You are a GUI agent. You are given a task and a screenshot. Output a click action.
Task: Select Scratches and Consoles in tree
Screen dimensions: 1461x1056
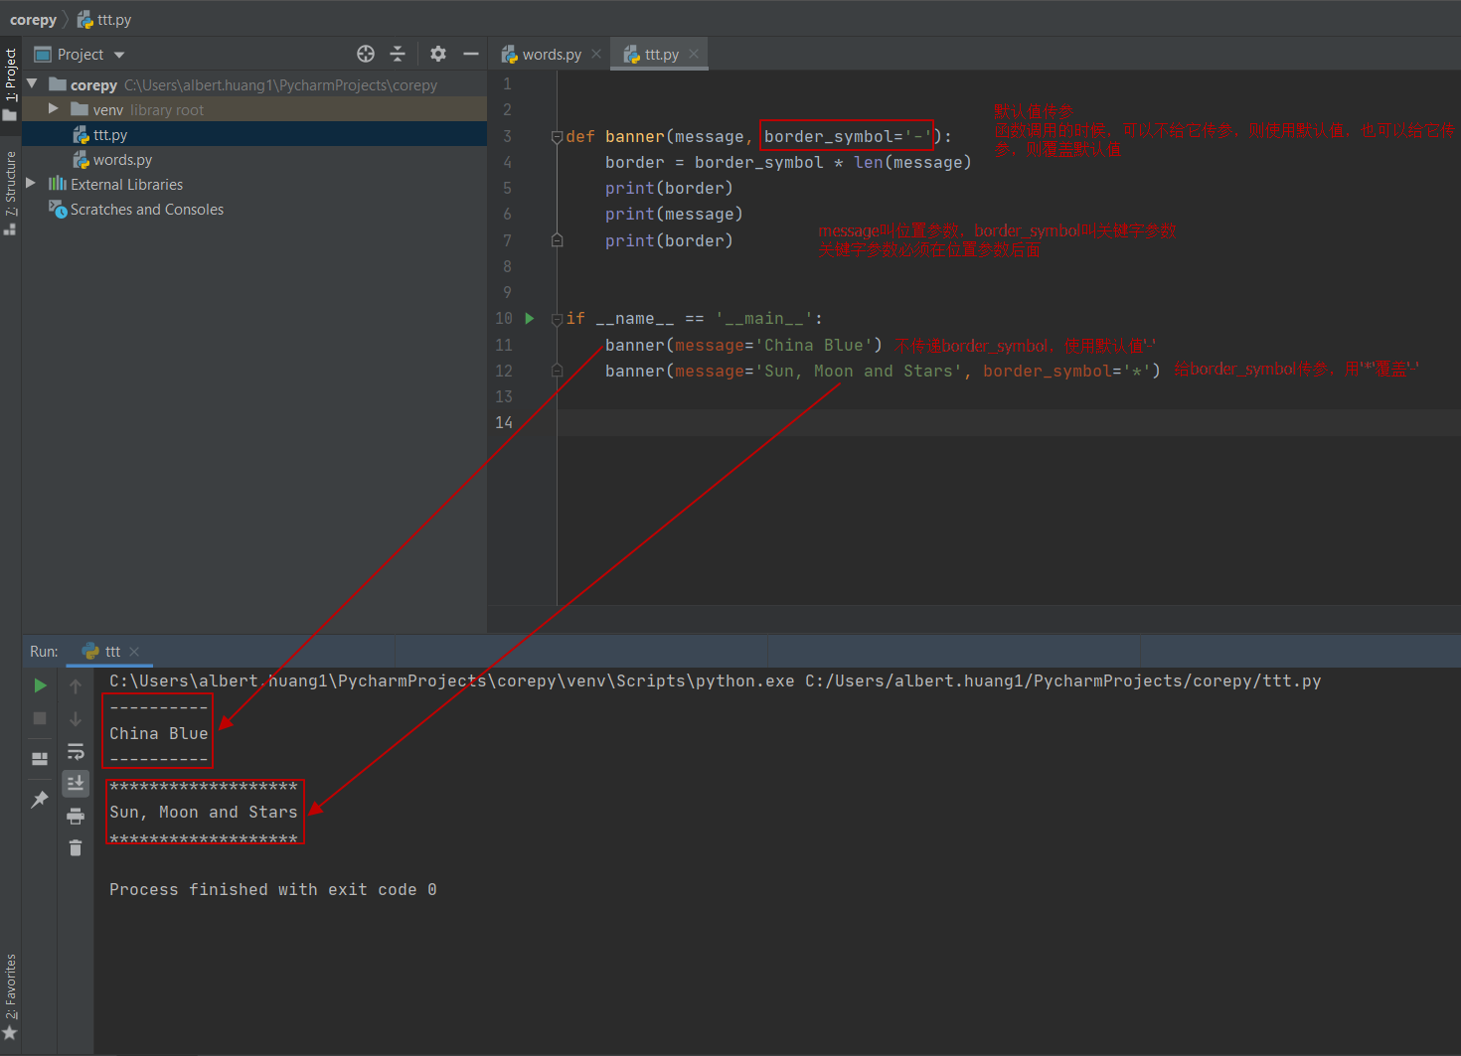[x=254, y=209]
